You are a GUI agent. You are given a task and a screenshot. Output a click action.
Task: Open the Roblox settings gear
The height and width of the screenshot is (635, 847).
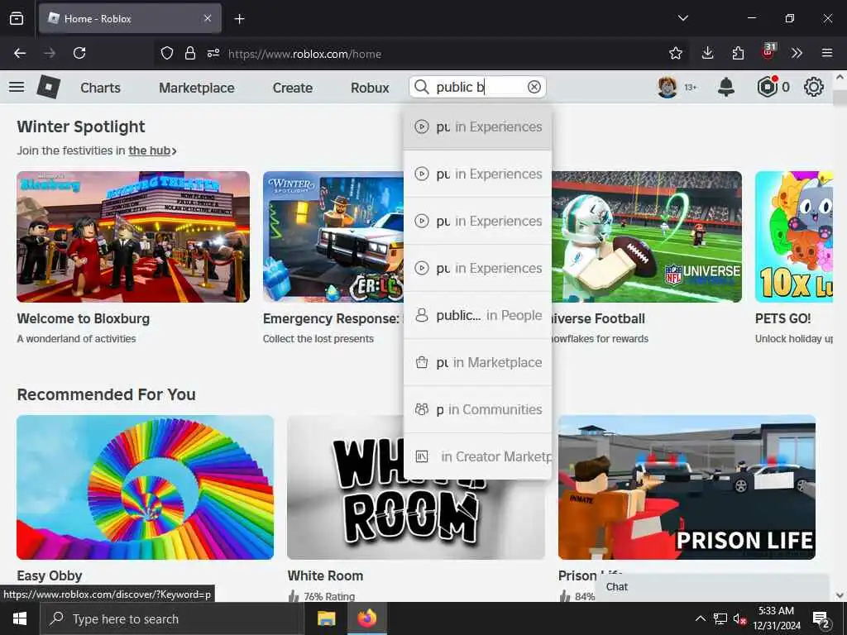point(814,87)
